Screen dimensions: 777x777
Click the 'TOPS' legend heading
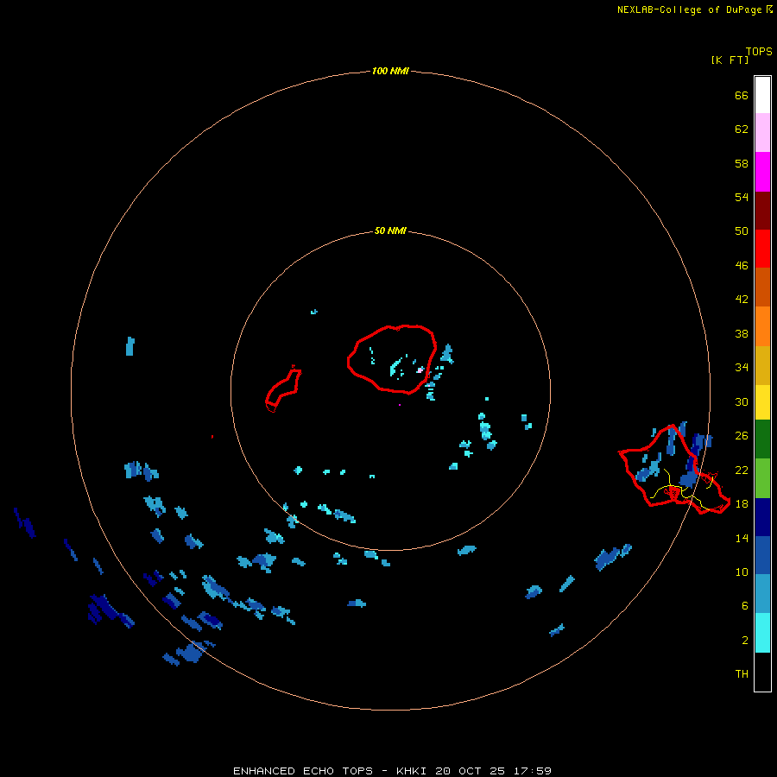(x=759, y=52)
